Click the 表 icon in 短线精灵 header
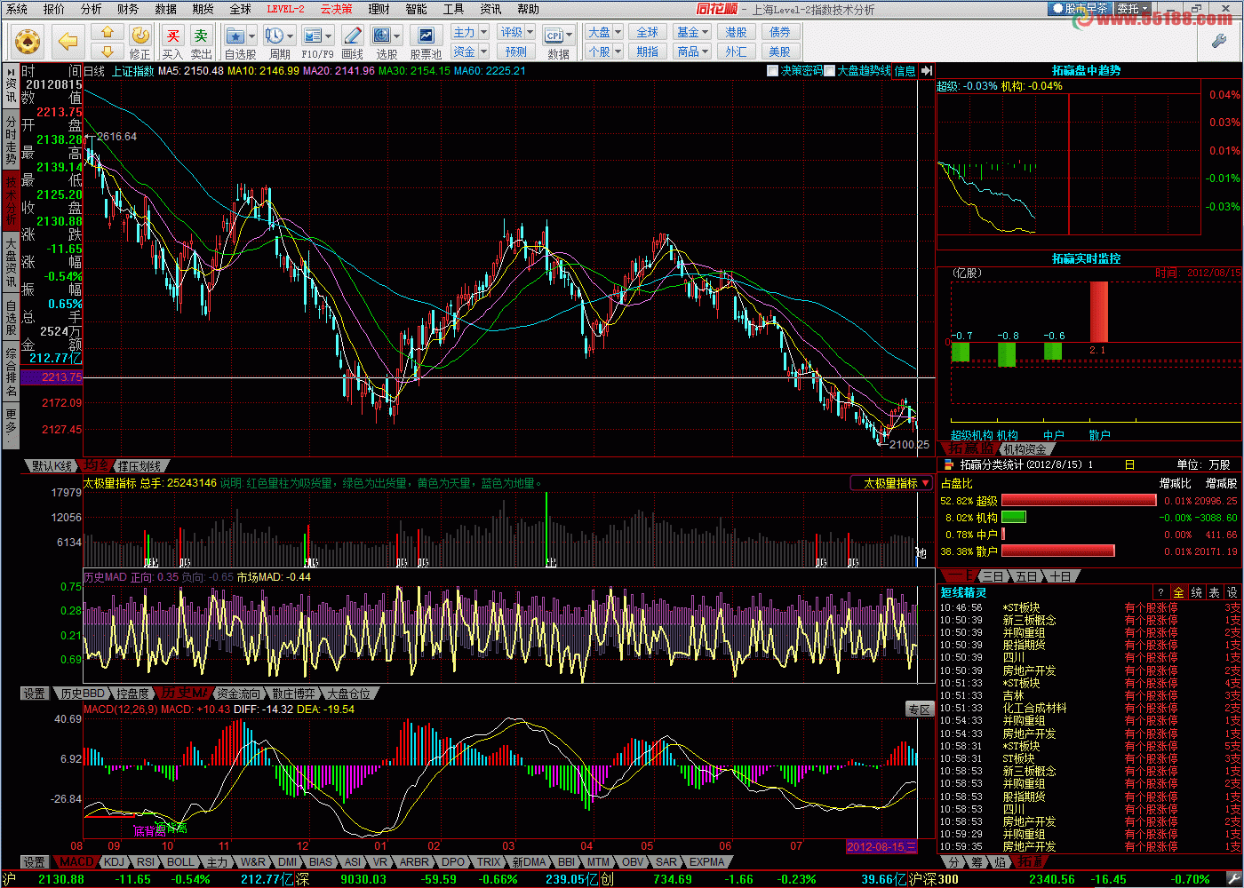 [x=1214, y=592]
